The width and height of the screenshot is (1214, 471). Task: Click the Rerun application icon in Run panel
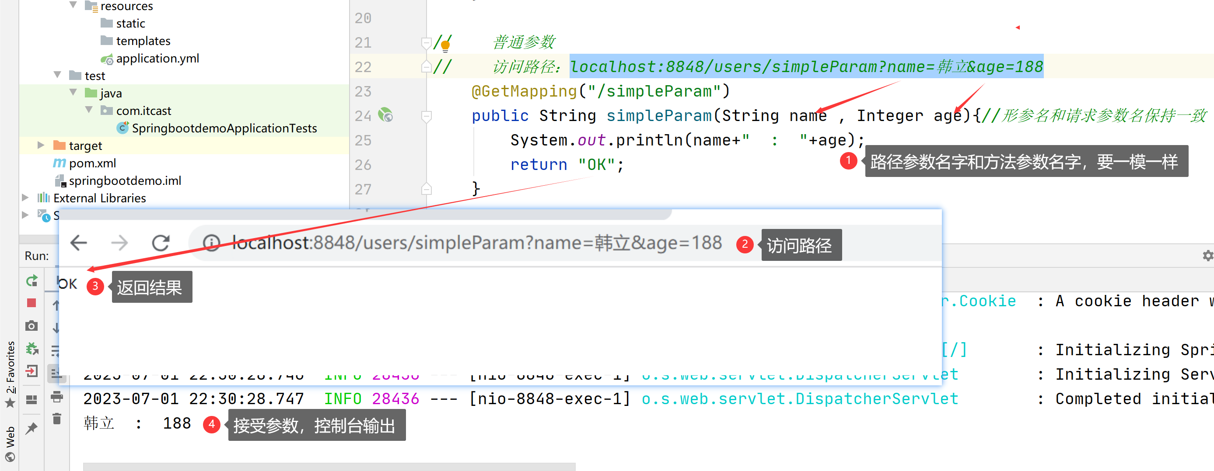click(31, 281)
